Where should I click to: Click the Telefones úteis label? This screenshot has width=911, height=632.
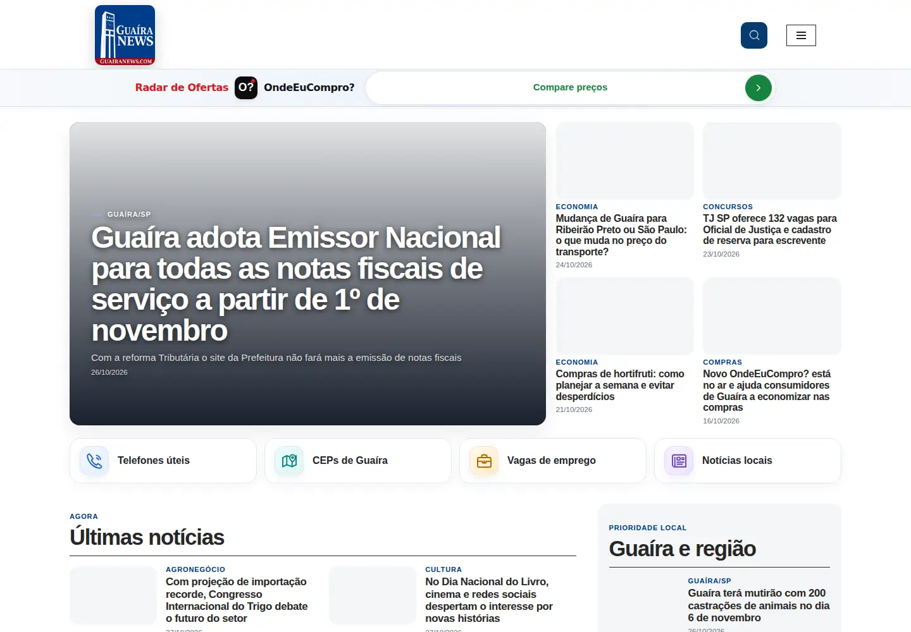click(x=154, y=461)
